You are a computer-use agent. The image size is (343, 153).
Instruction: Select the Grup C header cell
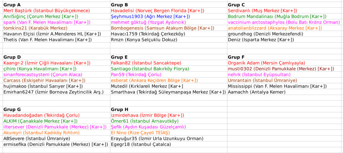coord(236,5)
